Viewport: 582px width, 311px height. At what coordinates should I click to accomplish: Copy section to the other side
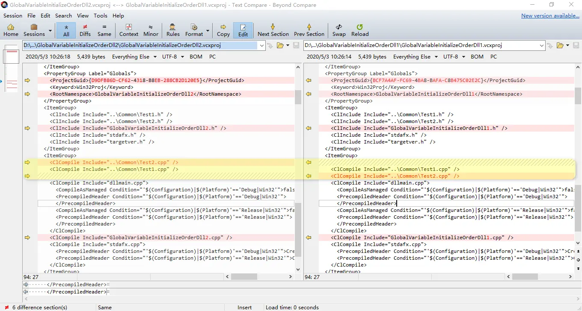[223, 30]
